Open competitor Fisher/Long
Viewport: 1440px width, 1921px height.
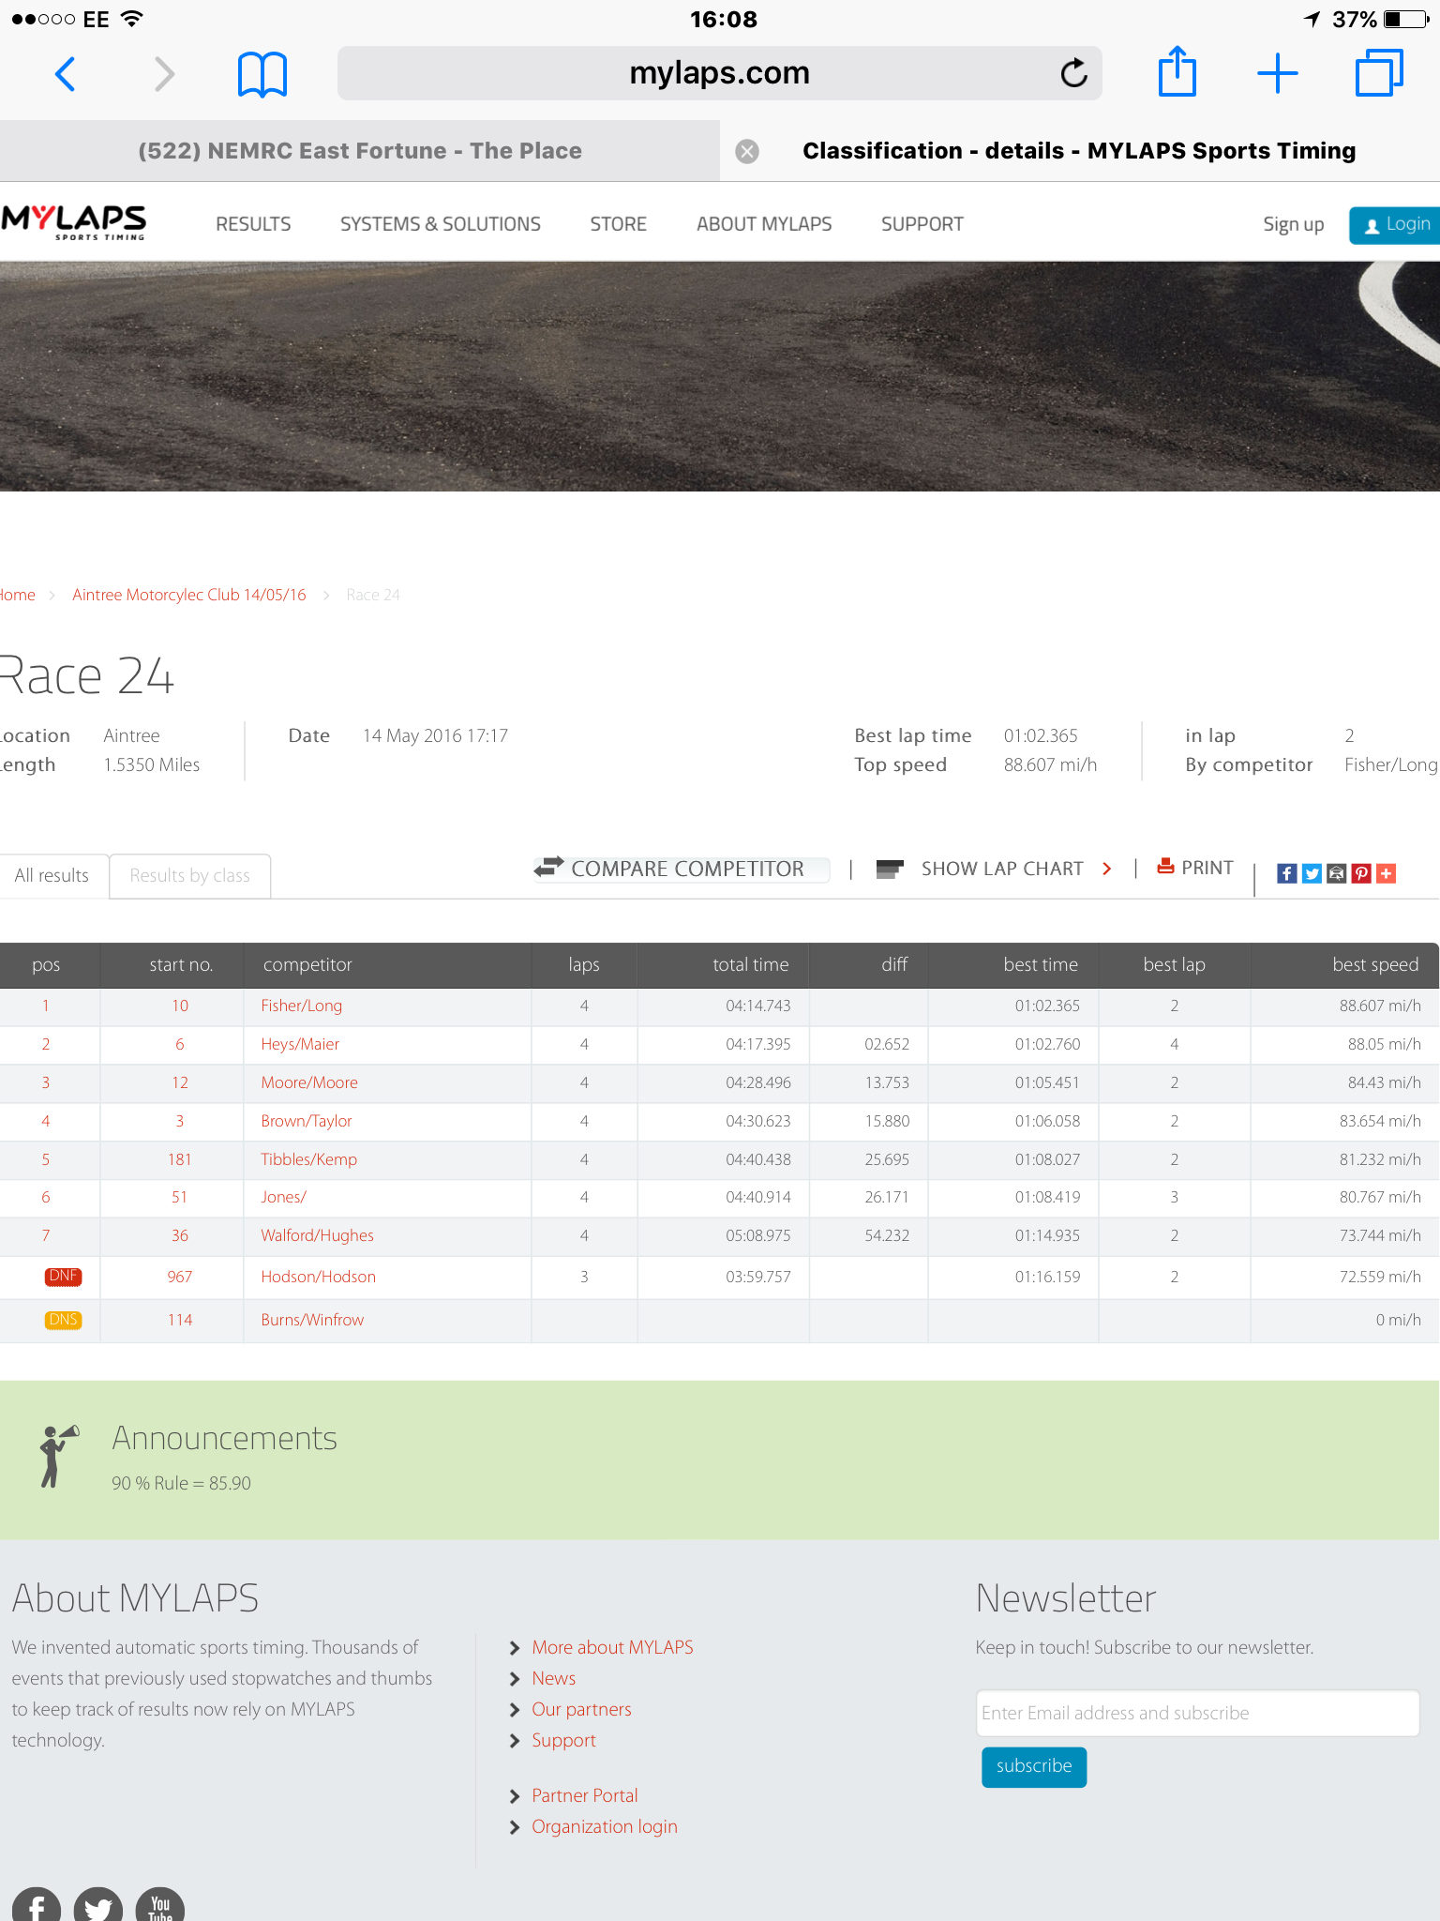[301, 1006]
